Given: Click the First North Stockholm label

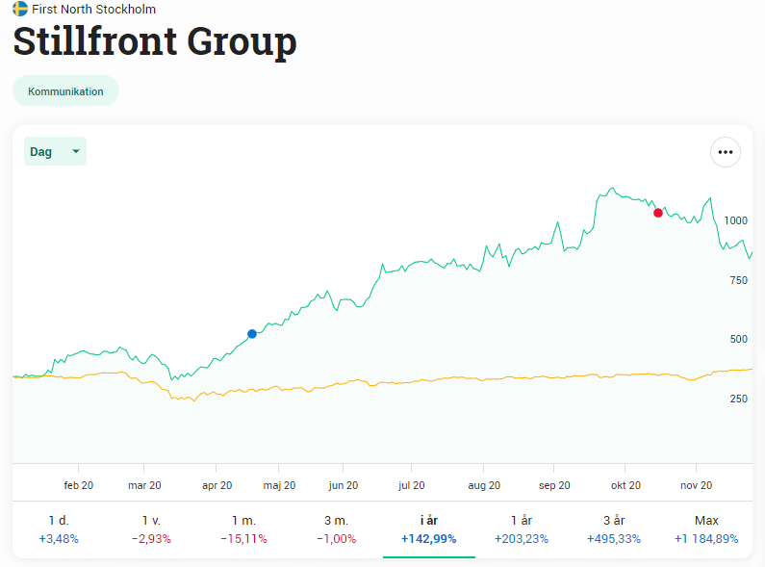Looking at the screenshot, I should (x=93, y=9).
